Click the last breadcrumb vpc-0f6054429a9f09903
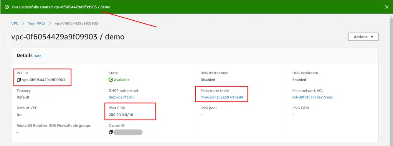Viewport: 393px width, 146px height. (76, 23)
